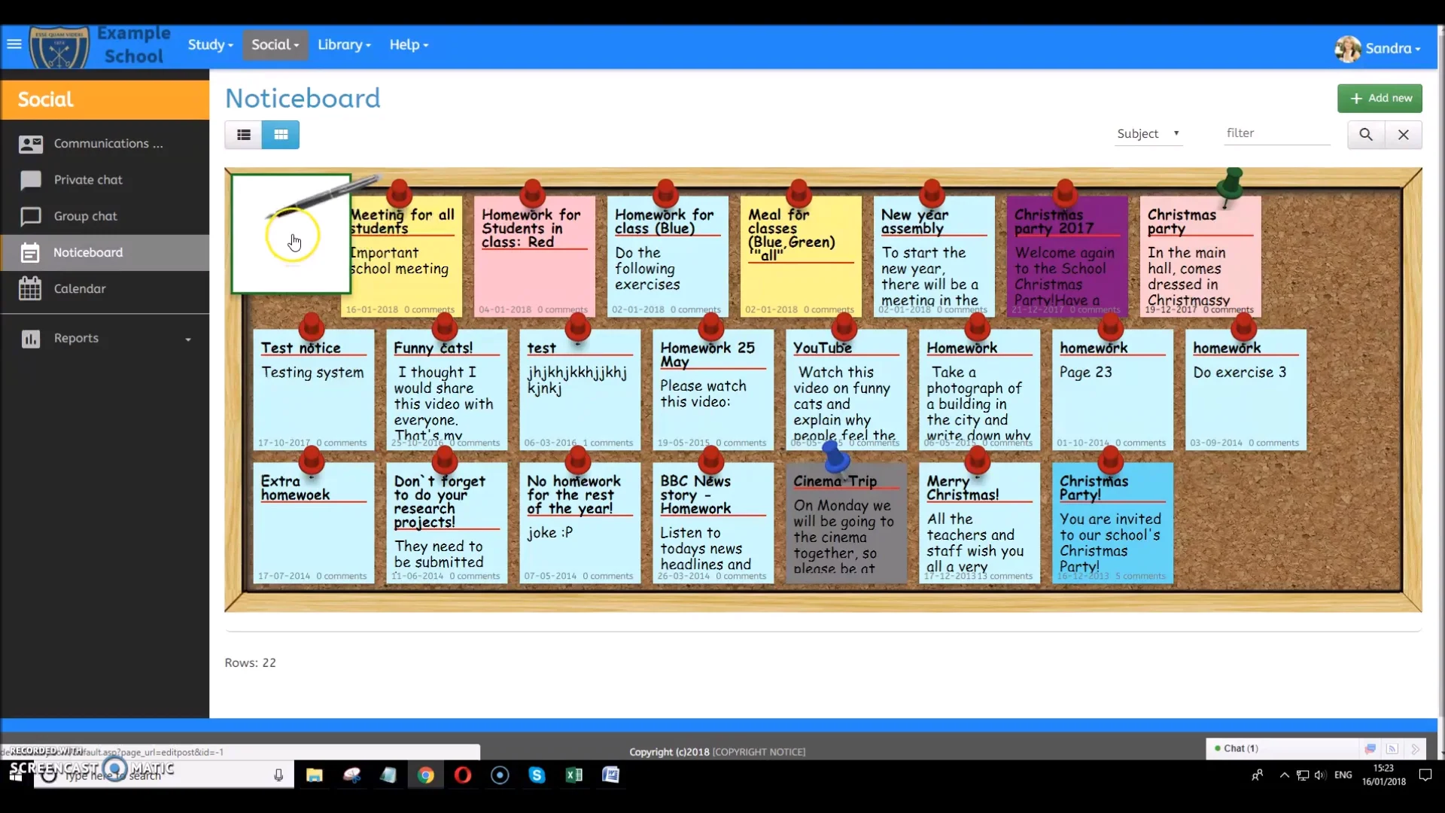This screenshot has height=813, width=1445.
Task: Select the Noticeboard icon in the sidebar
Action: [30, 252]
